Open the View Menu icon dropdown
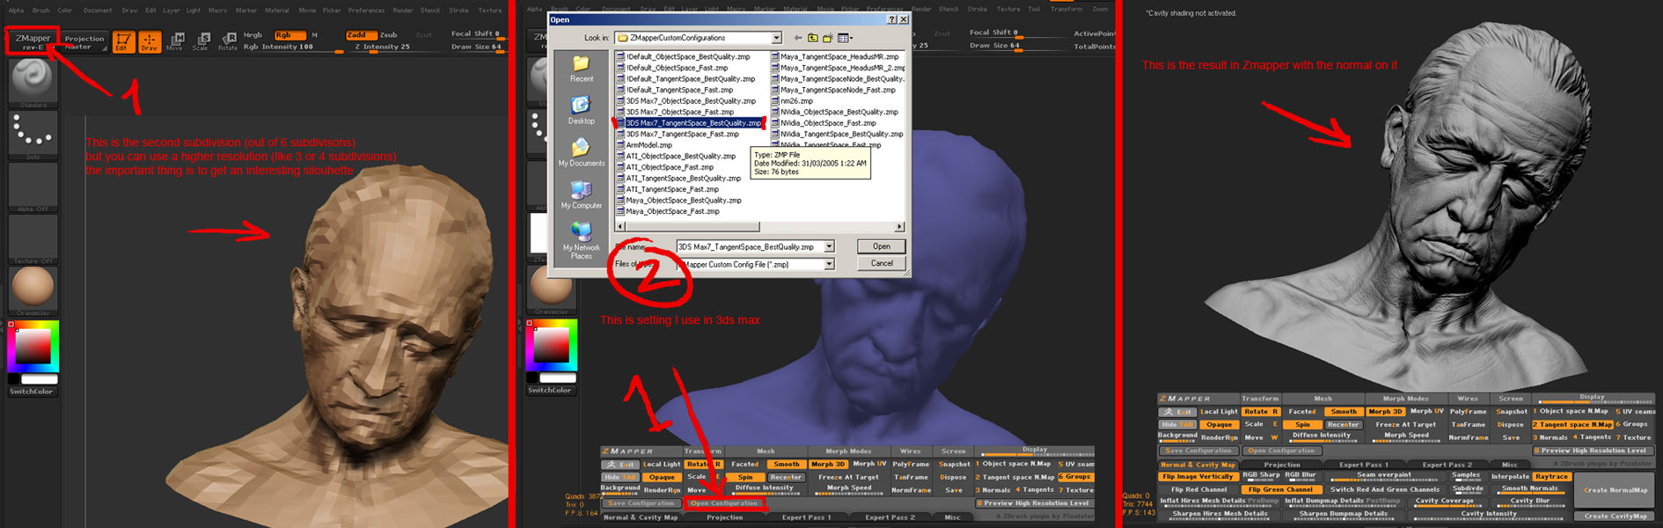Screen dimensions: 1663x528 pyautogui.click(x=846, y=38)
